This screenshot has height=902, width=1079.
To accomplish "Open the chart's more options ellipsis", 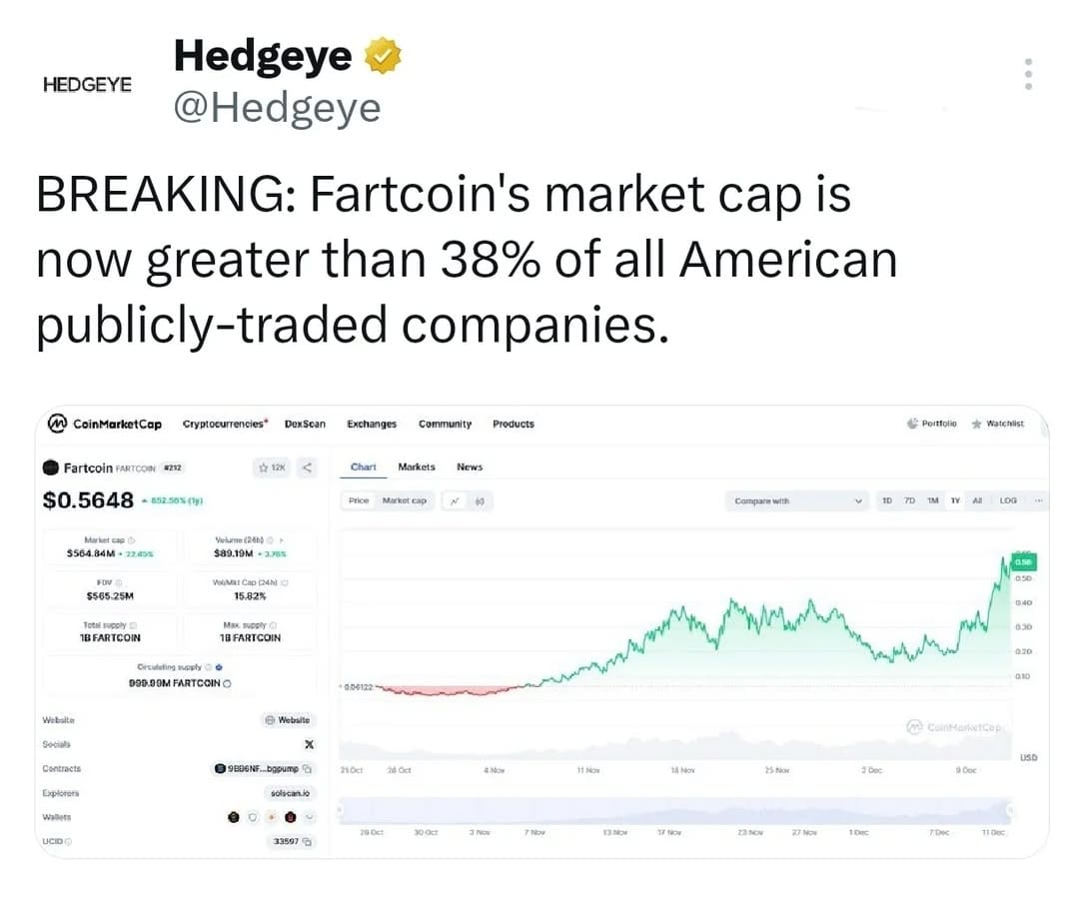I will tap(1038, 500).
